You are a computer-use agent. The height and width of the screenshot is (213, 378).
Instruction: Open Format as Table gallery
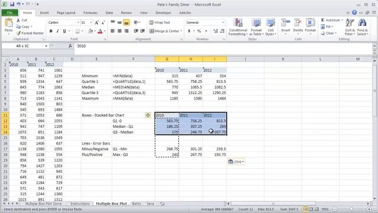256,27
